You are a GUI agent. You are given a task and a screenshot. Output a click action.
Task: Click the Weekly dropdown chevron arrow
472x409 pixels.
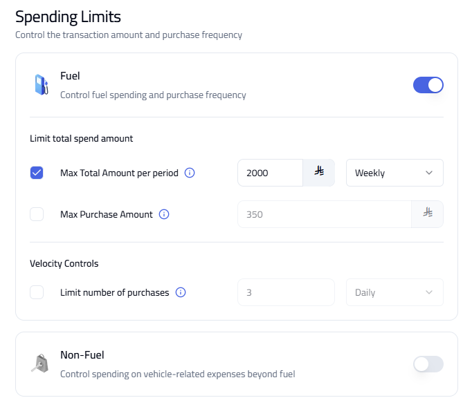[x=429, y=173]
